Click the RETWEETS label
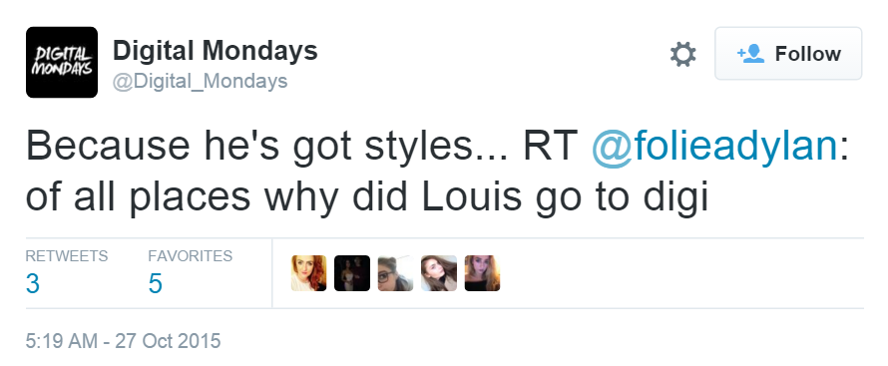 [67, 256]
